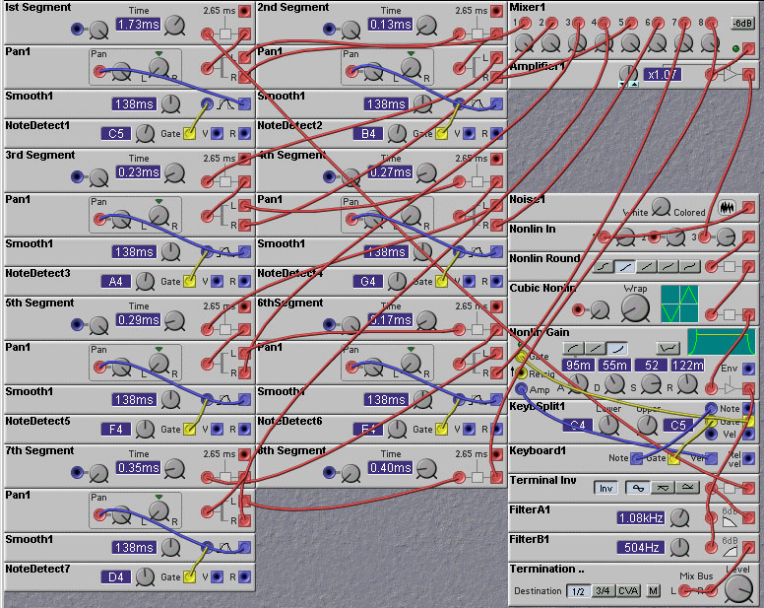Click the Noise1 waveform icon

[x=729, y=208]
